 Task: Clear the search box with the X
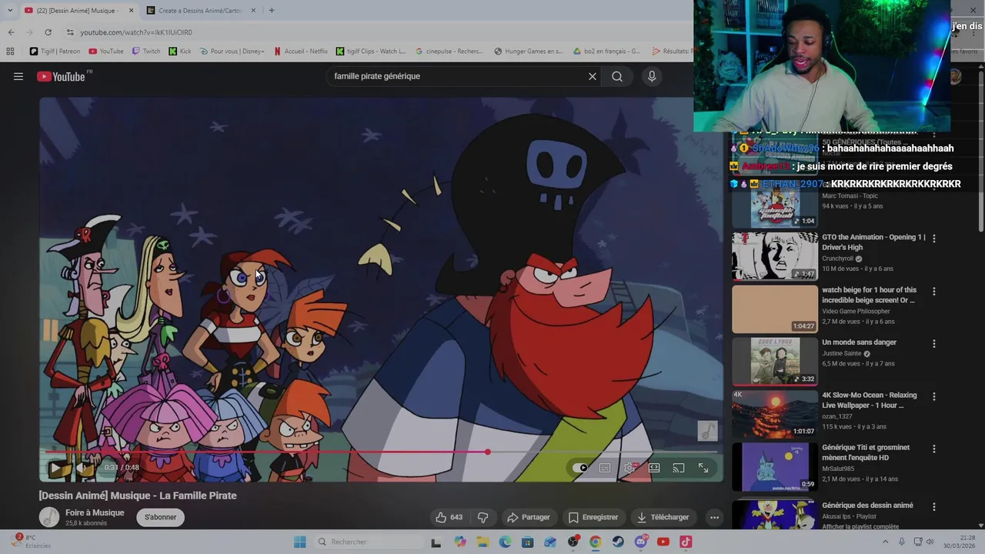click(x=593, y=76)
